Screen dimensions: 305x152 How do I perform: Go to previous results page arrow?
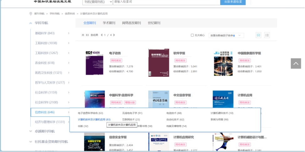click(x=101, y=35)
